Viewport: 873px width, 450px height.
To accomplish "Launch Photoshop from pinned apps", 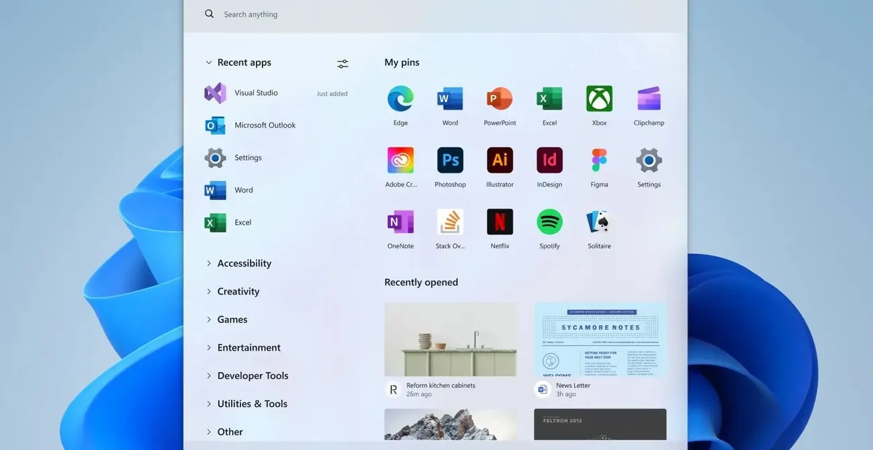I will coord(450,161).
